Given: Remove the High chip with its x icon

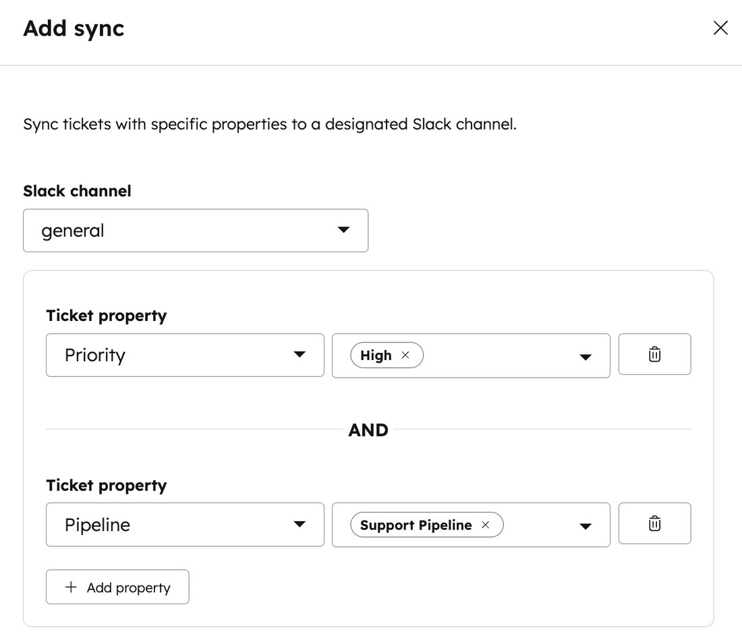Looking at the screenshot, I should pos(405,355).
